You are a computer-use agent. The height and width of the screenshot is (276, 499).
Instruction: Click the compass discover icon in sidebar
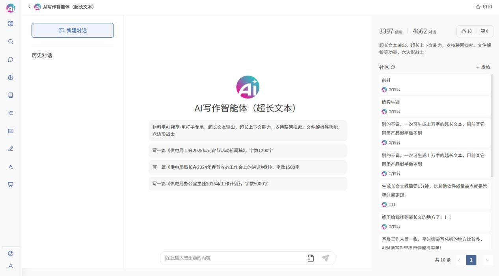click(x=11, y=254)
